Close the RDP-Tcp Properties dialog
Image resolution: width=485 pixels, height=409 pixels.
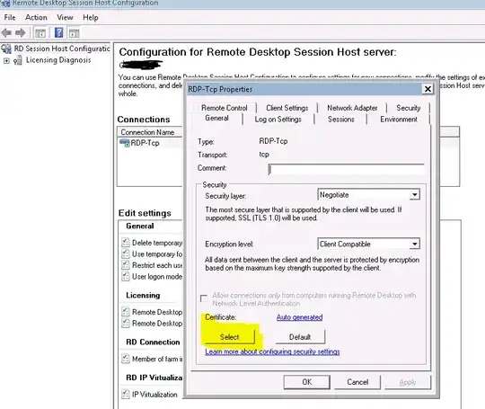click(x=428, y=89)
